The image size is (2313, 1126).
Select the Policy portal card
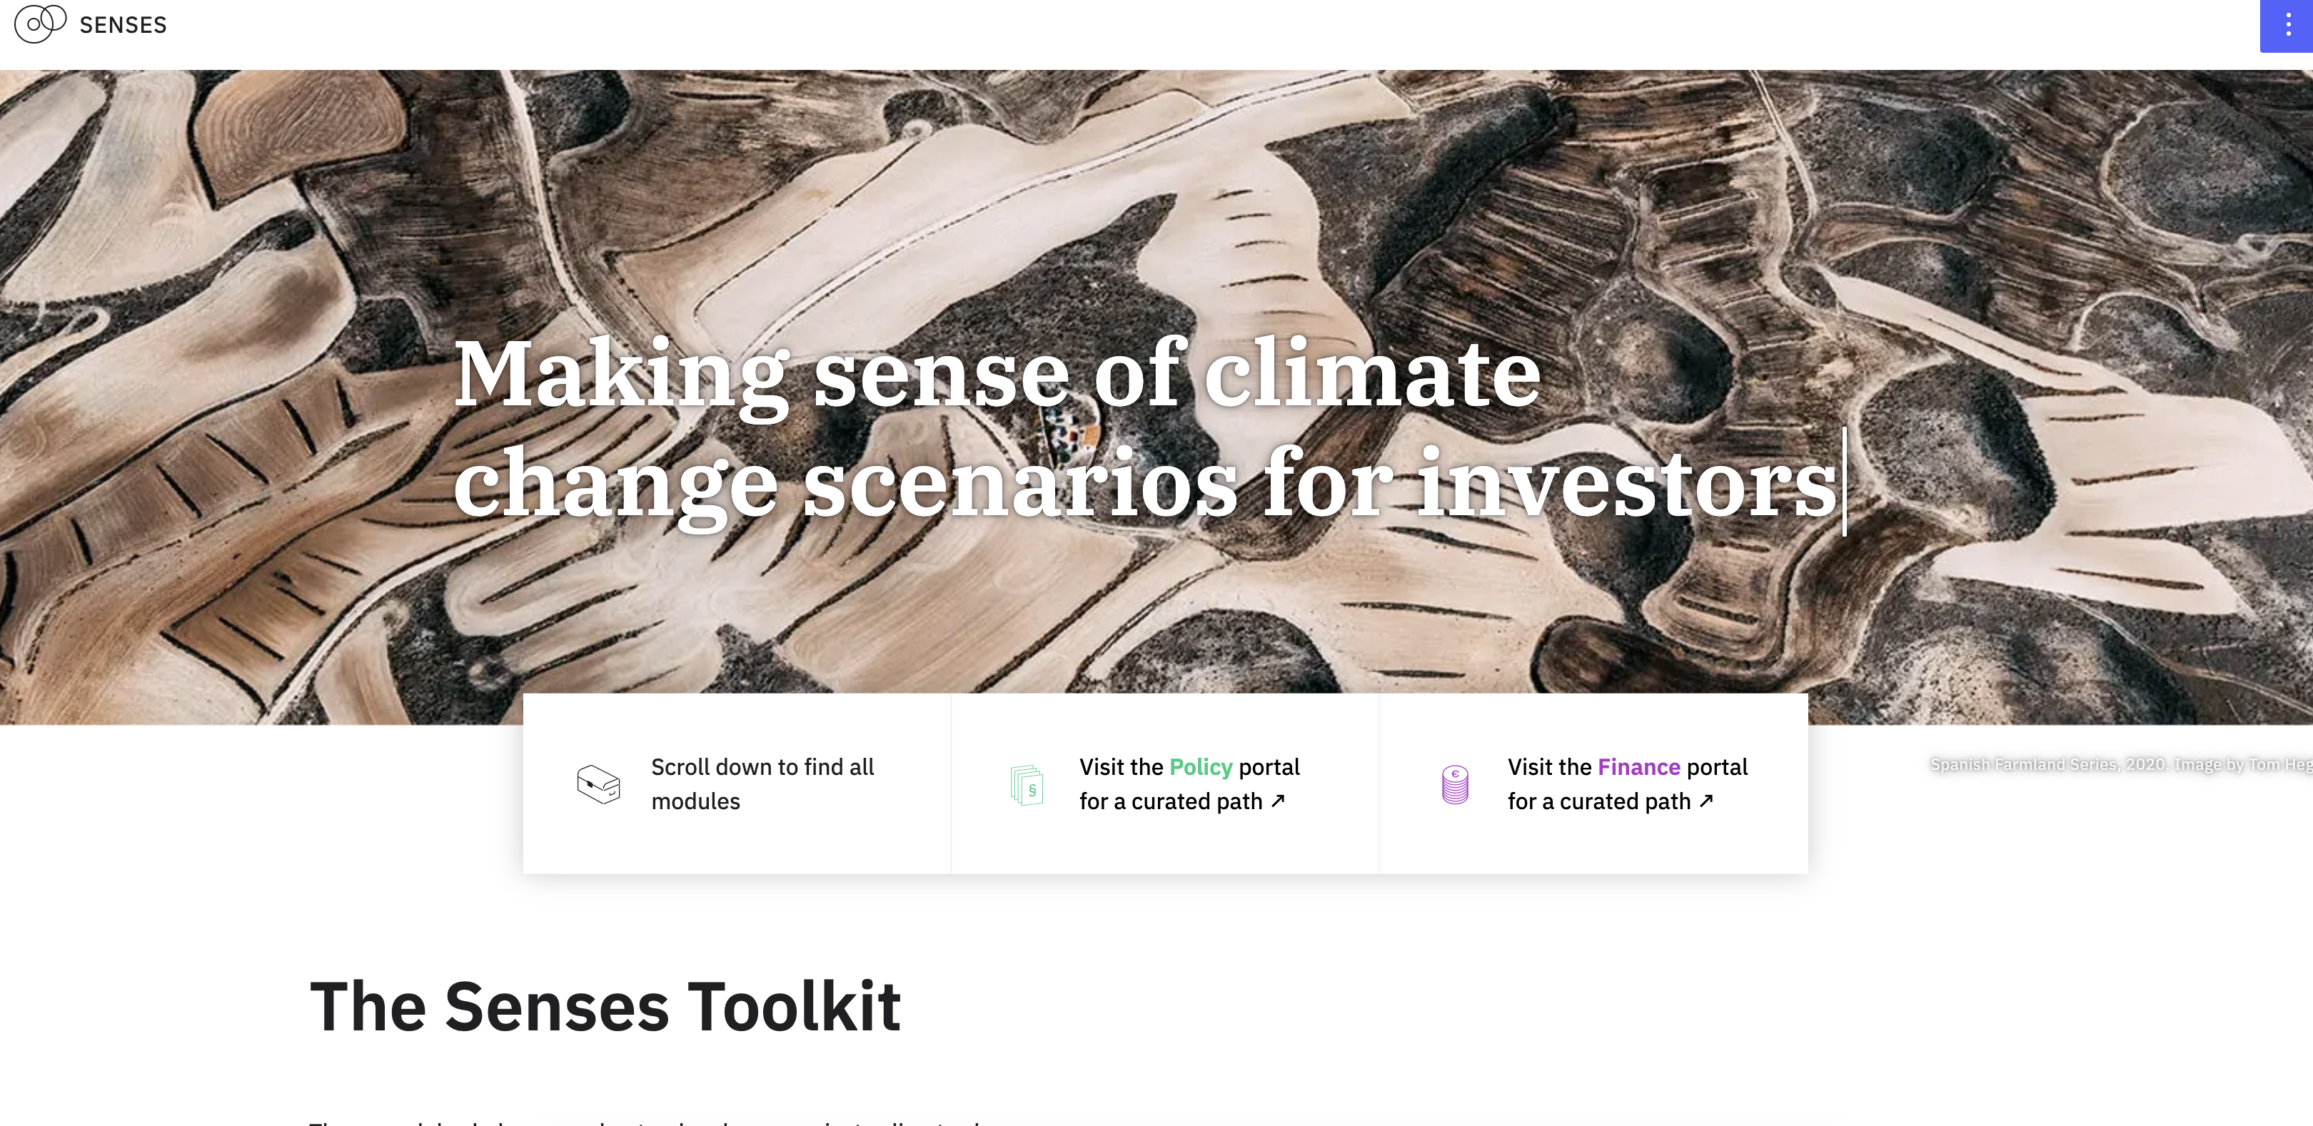click(x=1164, y=783)
